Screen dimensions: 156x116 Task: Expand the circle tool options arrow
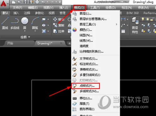point(25,31)
